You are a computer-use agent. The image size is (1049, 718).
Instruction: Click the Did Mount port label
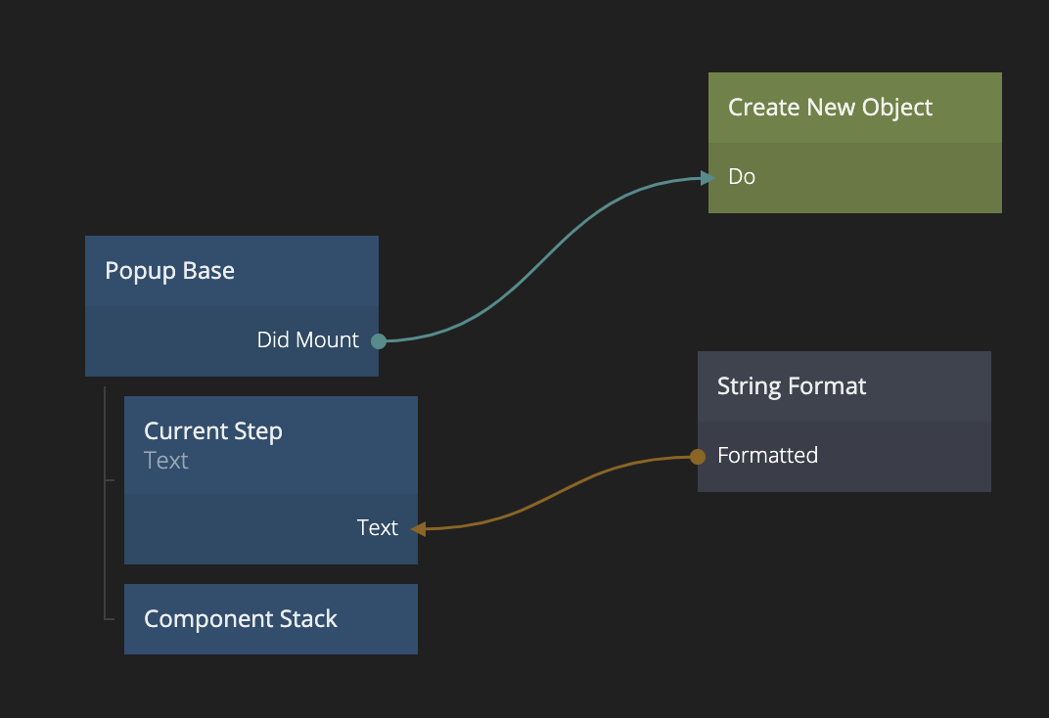[307, 340]
